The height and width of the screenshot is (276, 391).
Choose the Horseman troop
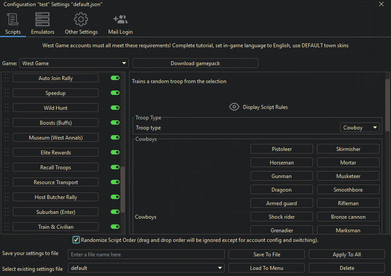pyautogui.click(x=282, y=162)
